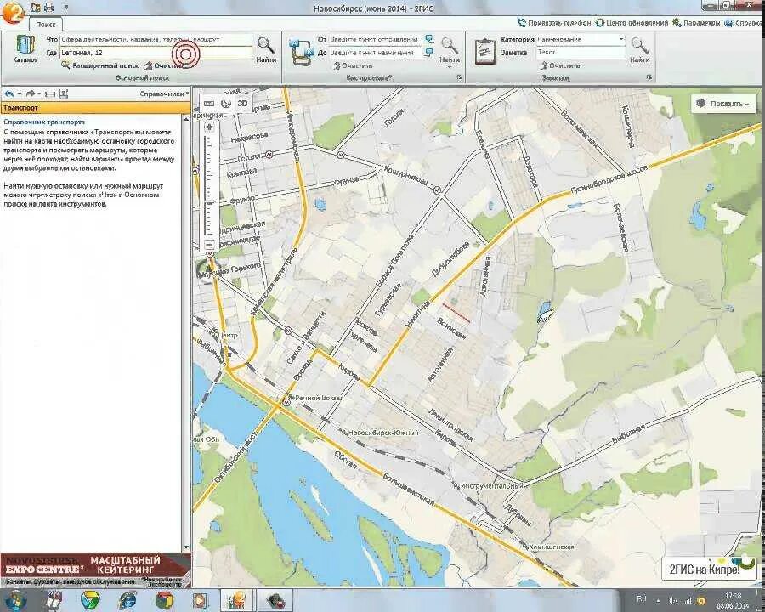
Task: Click the volume icon in system tray
Action: pos(672,601)
